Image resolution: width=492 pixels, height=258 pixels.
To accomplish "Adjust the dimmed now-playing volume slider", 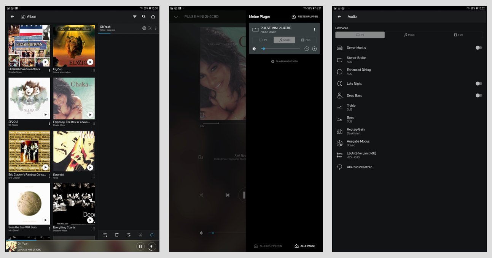I will click(227, 233).
